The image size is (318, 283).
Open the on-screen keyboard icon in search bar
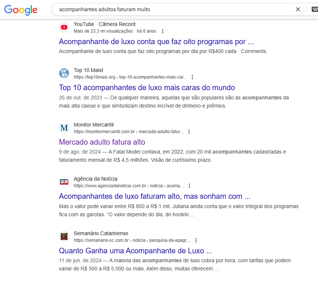tap(315, 9)
